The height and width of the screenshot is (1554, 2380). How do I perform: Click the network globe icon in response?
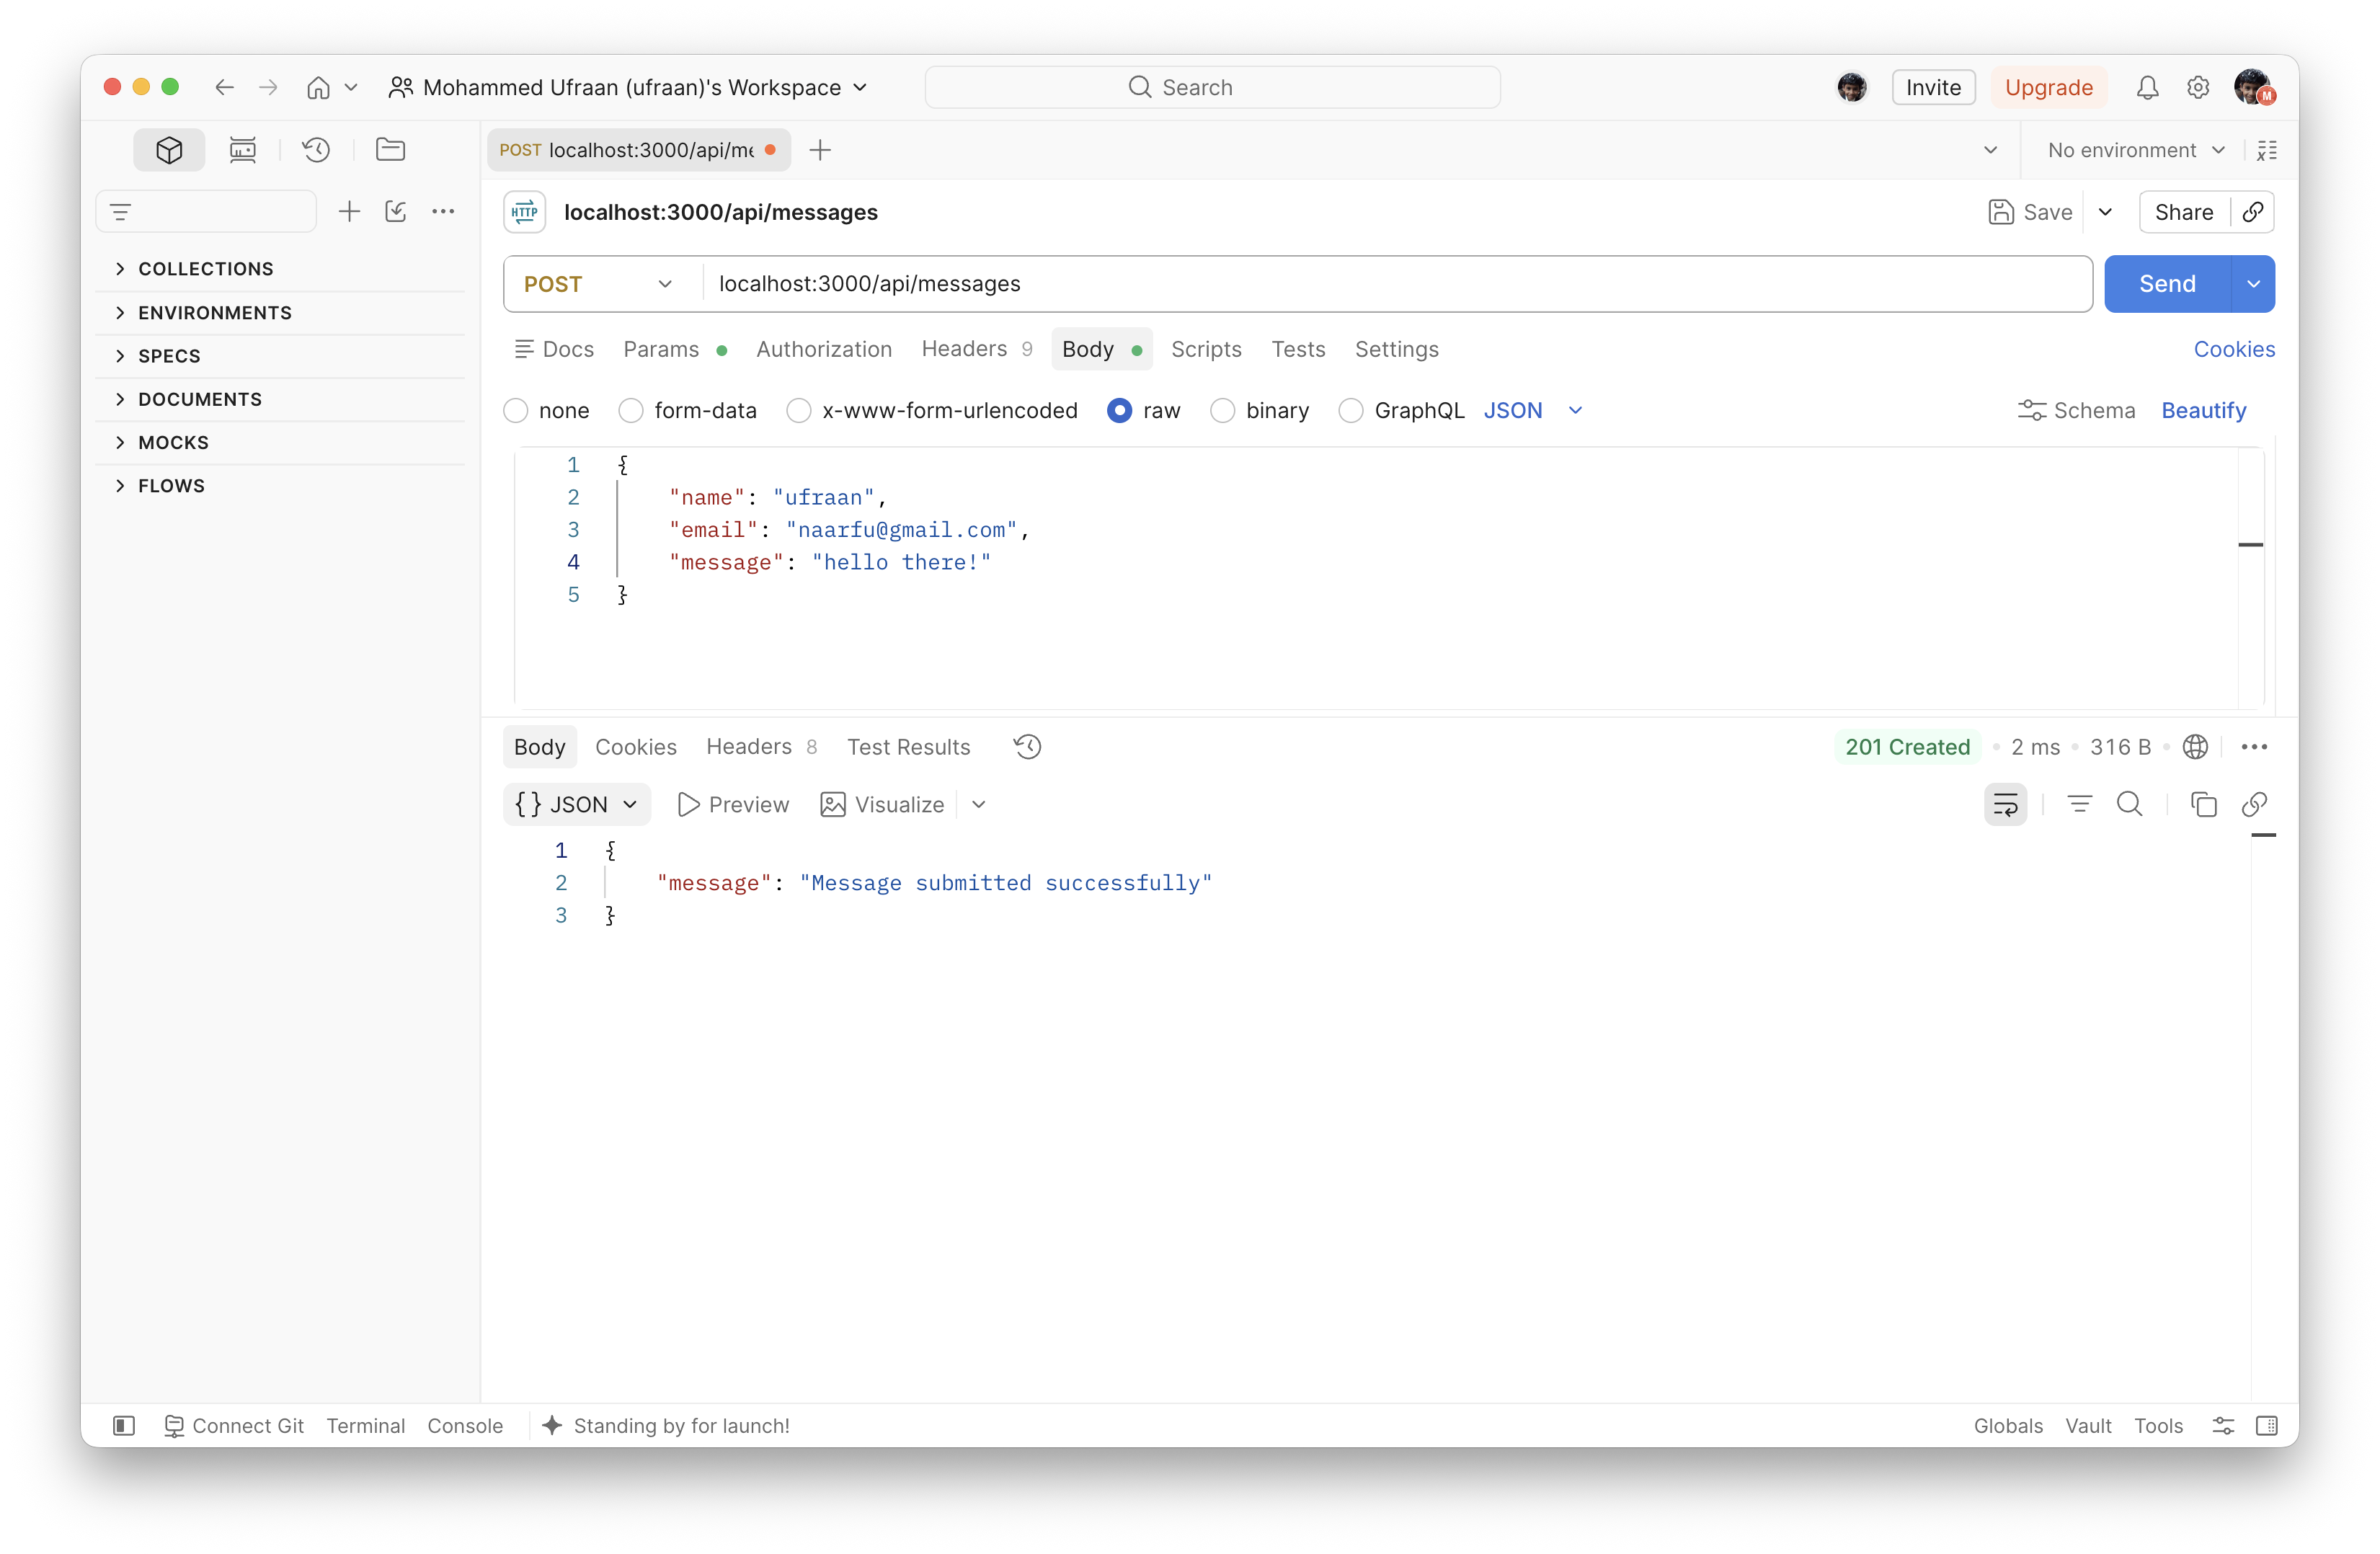pyautogui.click(x=2195, y=747)
